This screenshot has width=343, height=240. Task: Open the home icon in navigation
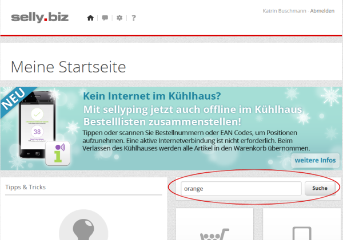click(90, 18)
